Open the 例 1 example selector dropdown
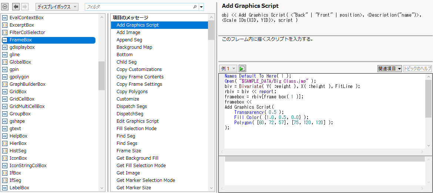433x193 pixels. 228,68
